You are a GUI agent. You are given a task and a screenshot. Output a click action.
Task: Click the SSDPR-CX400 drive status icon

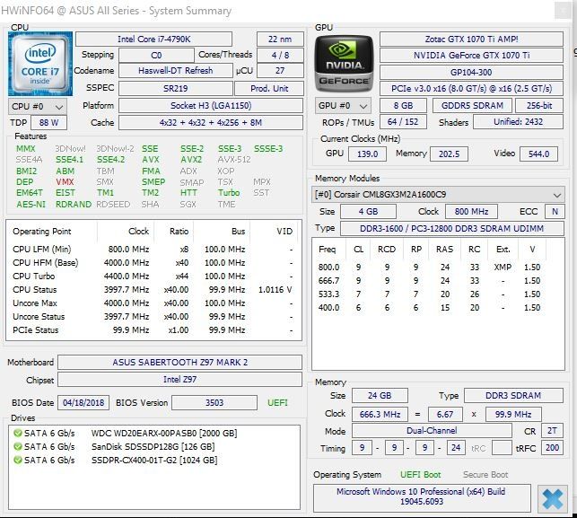click(17, 461)
